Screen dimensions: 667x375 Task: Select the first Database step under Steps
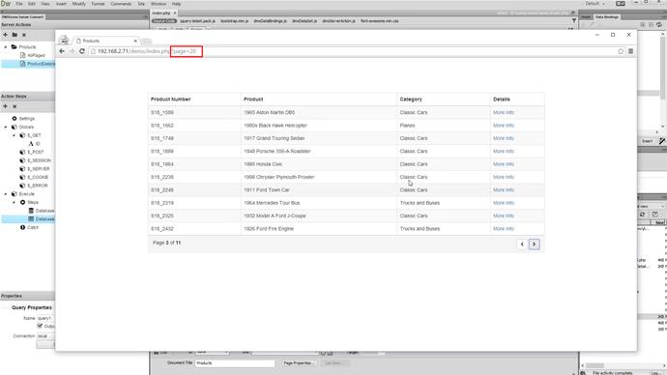[x=42, y=211]
